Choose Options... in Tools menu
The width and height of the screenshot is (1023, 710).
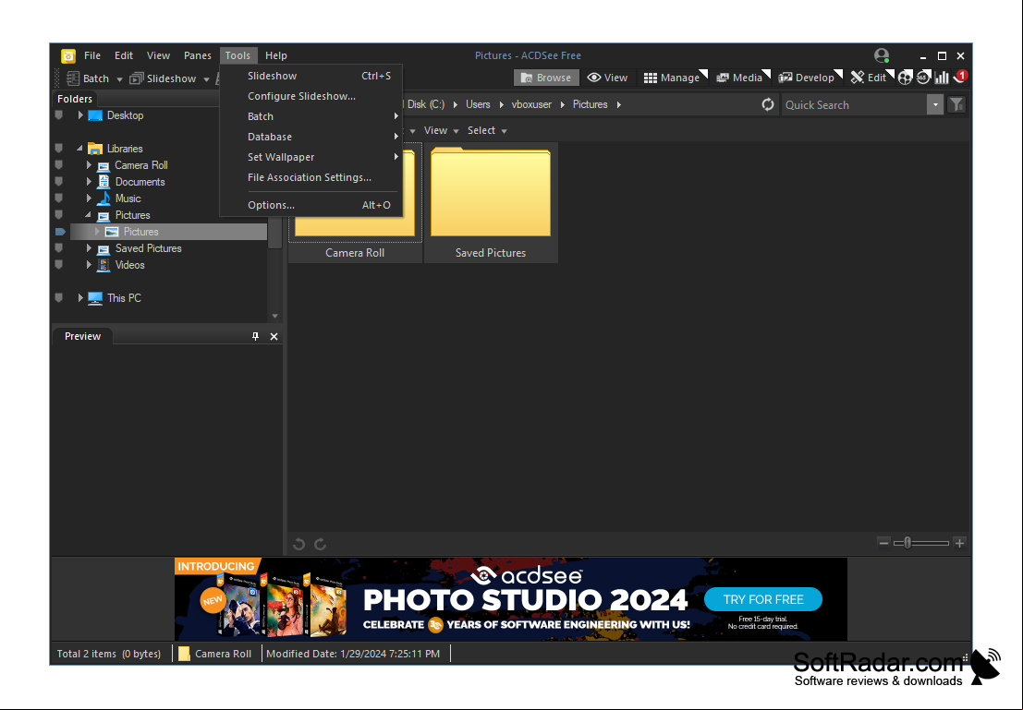point(311,205)
